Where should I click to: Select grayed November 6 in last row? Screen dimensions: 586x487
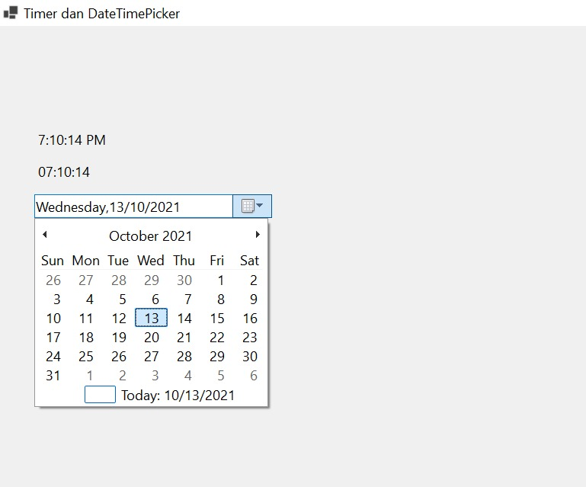[254, 375]
